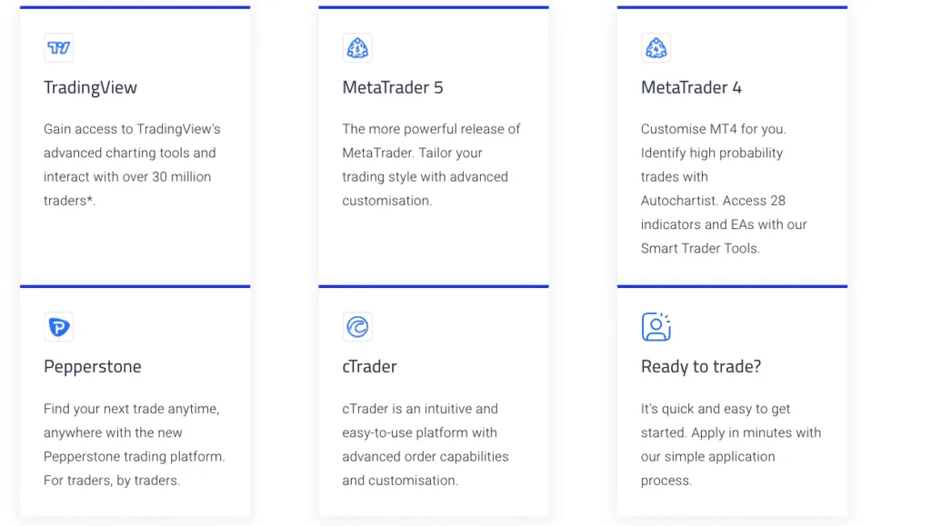Viewport: 931px width, 526px height.
Task: Click blue top border of TradingView card
Action: click(135, 7)
